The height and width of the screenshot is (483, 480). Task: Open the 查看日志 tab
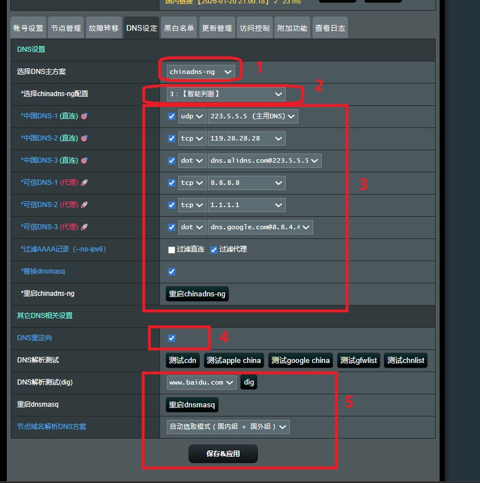pyautogui.click(x=330, y=28)
